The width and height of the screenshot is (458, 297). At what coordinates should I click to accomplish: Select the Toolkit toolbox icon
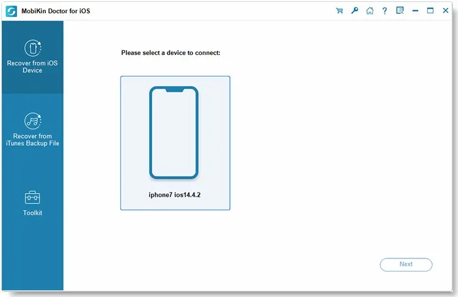(x=32, y=197)
